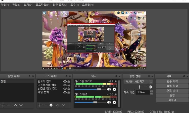
Task: Open transition properties gear icon
Action: click(151, 87)
